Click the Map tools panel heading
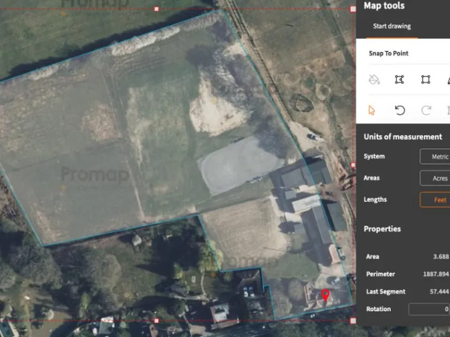Viewport: 450px width, 337px height. [384, 6]
